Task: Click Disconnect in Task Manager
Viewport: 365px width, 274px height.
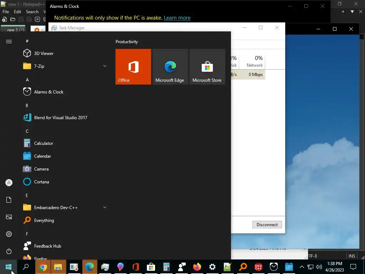Action: click(267, 225)
